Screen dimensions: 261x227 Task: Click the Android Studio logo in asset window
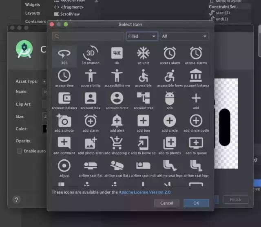click(24, 49)
